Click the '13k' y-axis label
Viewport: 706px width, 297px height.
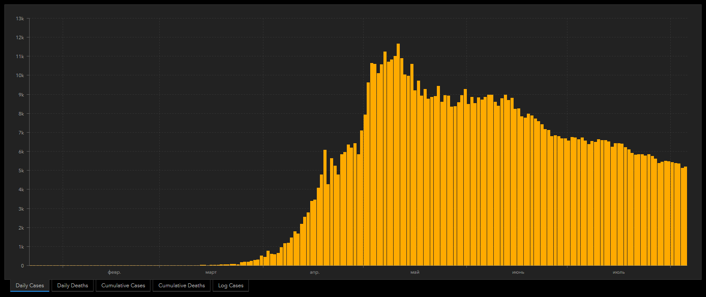coord(20,19)
